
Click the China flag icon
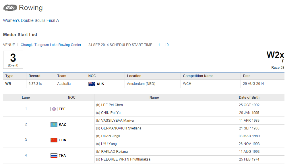(x=54, y=140)
